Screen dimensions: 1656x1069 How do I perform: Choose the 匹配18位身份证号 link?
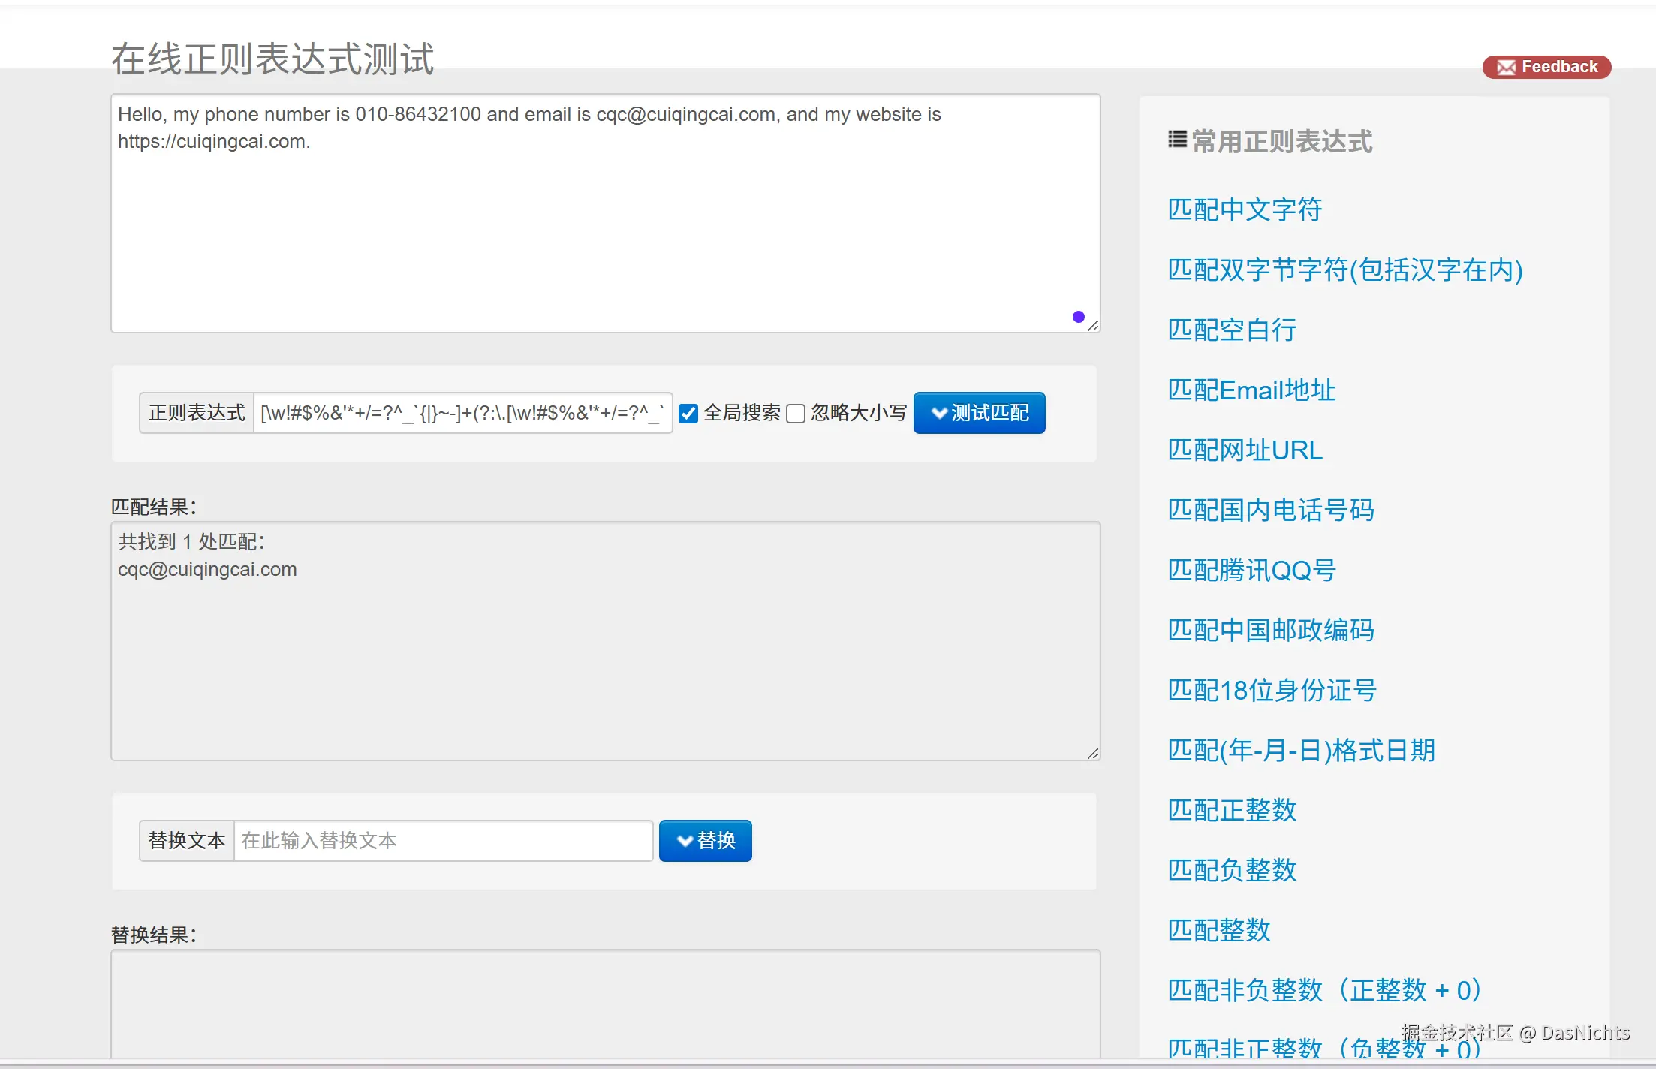coord(1271,691)
